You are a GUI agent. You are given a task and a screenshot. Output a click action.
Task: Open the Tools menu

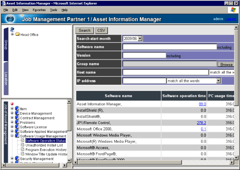[x=53, y=10]
